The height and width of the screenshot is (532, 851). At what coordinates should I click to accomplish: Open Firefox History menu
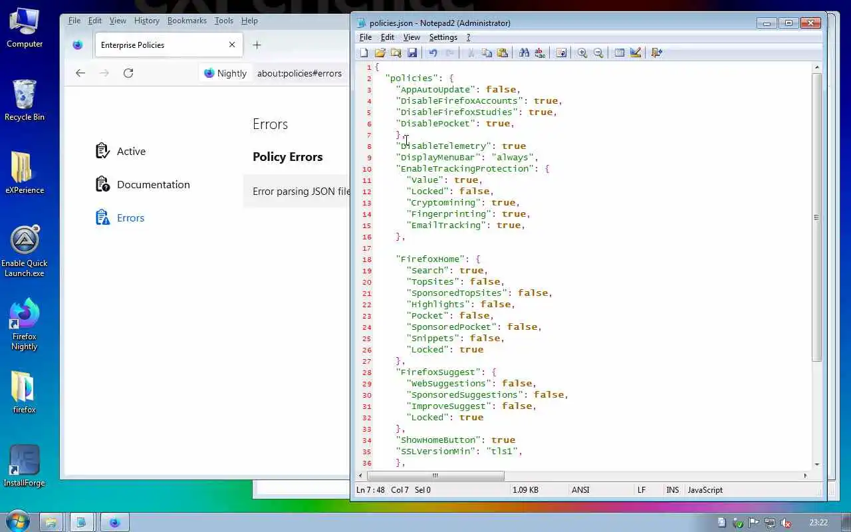pos(147,21)
